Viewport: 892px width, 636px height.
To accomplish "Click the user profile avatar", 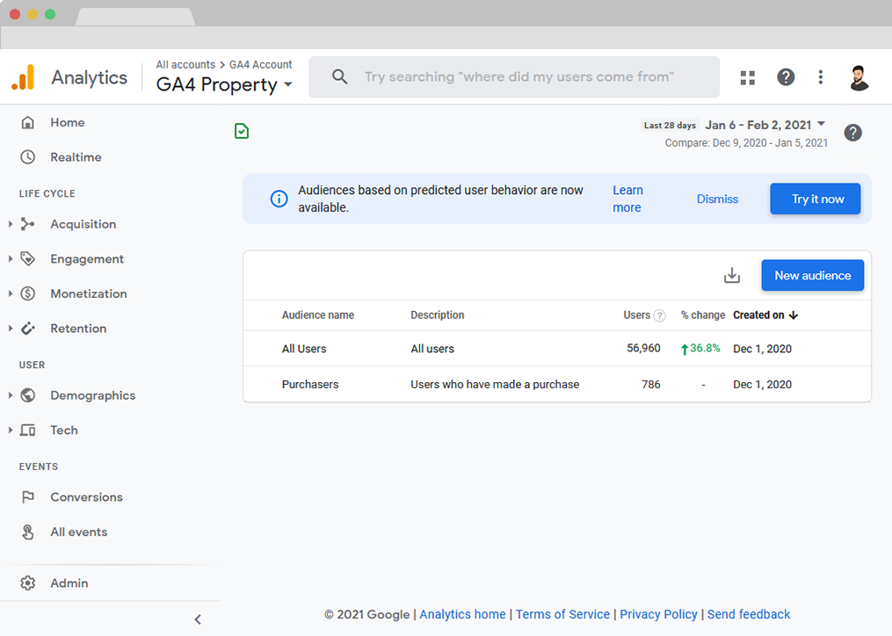I will 859,77.
